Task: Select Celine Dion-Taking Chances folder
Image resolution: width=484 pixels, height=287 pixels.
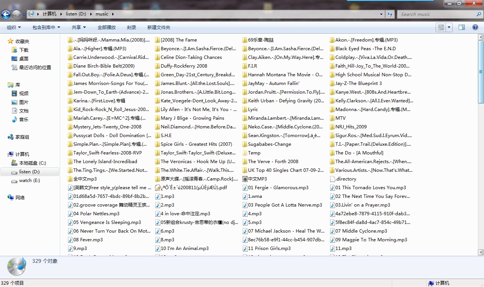Action: point(189,57)
